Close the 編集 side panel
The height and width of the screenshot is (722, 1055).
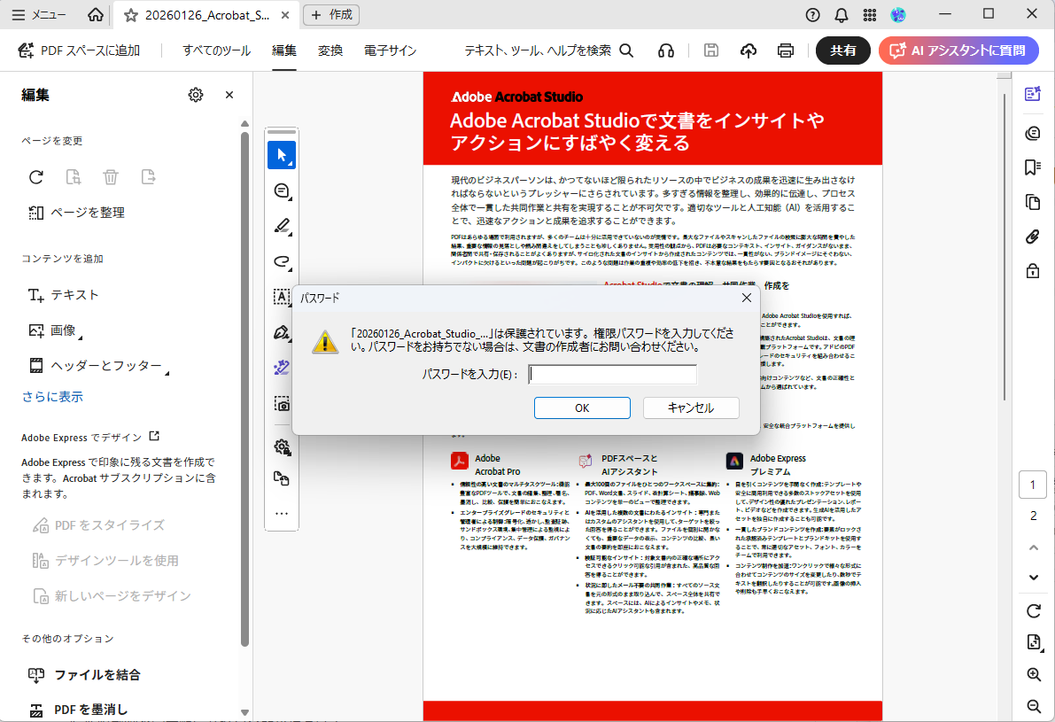tap(229, 95)
